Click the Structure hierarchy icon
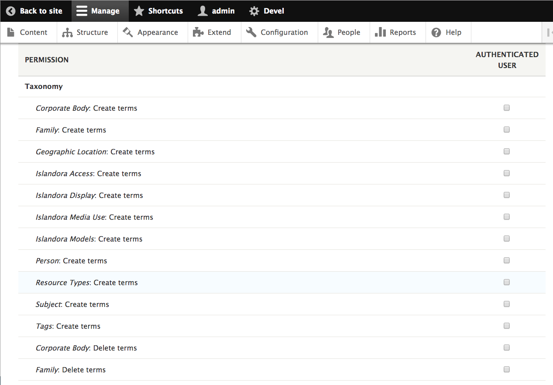This screenshot has width=553, height=385. (67, 32)
